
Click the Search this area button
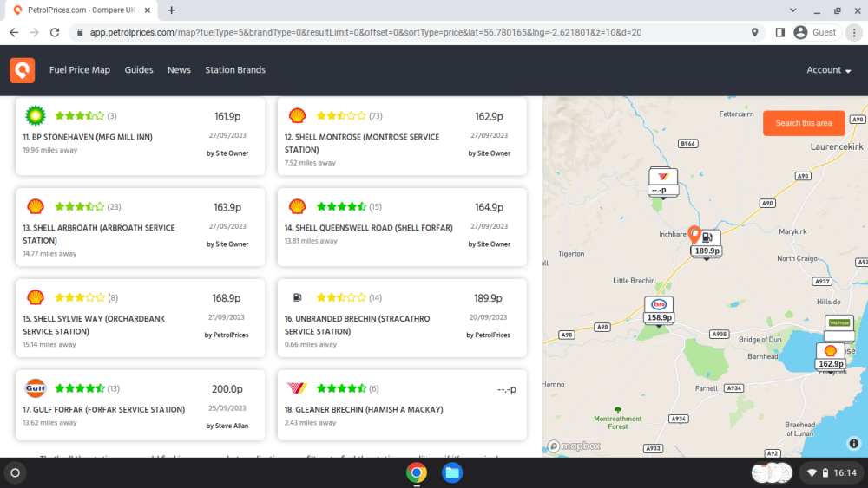tap(804, 123)
